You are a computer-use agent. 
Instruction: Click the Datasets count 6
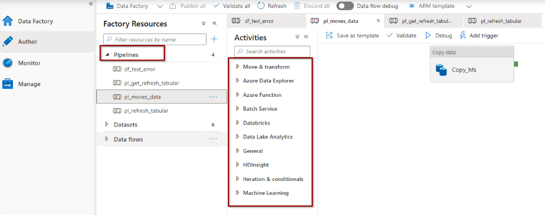[x=213, y=125]
